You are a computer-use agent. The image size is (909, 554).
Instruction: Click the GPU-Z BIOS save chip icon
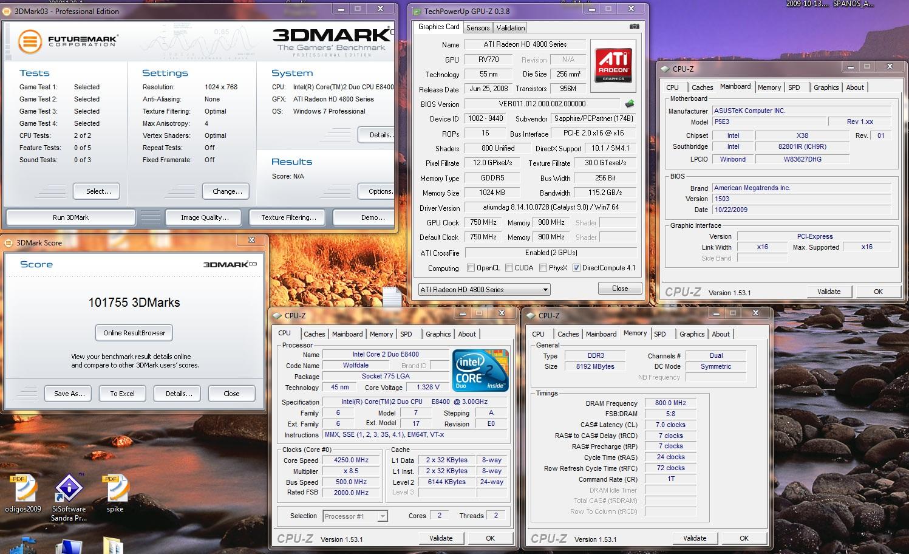pyautogui.click(x=630, y=104)
